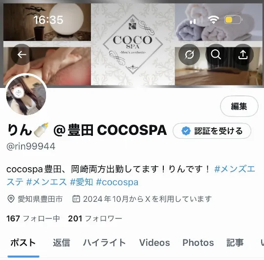Tap the share upload icon
Screen dimensions: 264x260
coord(243,55)
